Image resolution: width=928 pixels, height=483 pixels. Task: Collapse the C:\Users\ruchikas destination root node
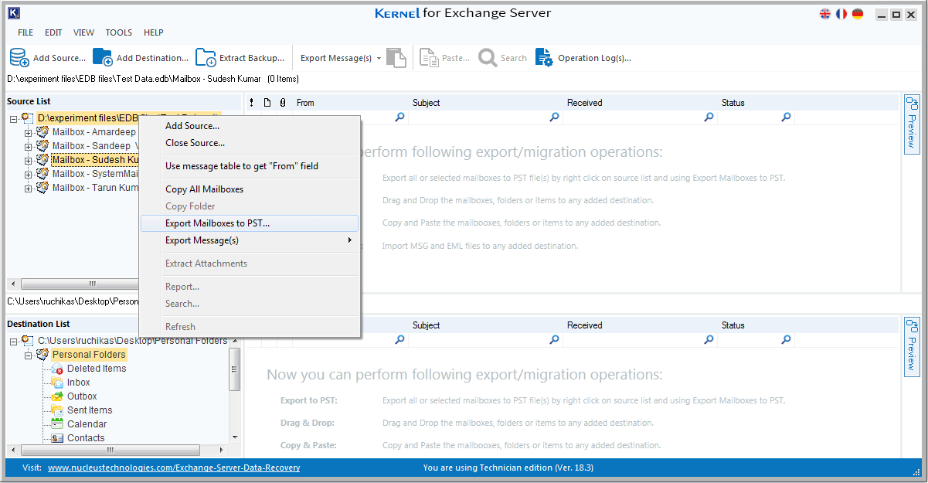(13, 341)
